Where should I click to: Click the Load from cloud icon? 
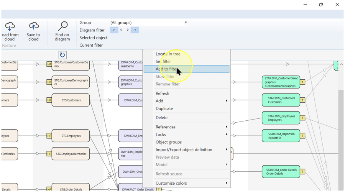10,26
